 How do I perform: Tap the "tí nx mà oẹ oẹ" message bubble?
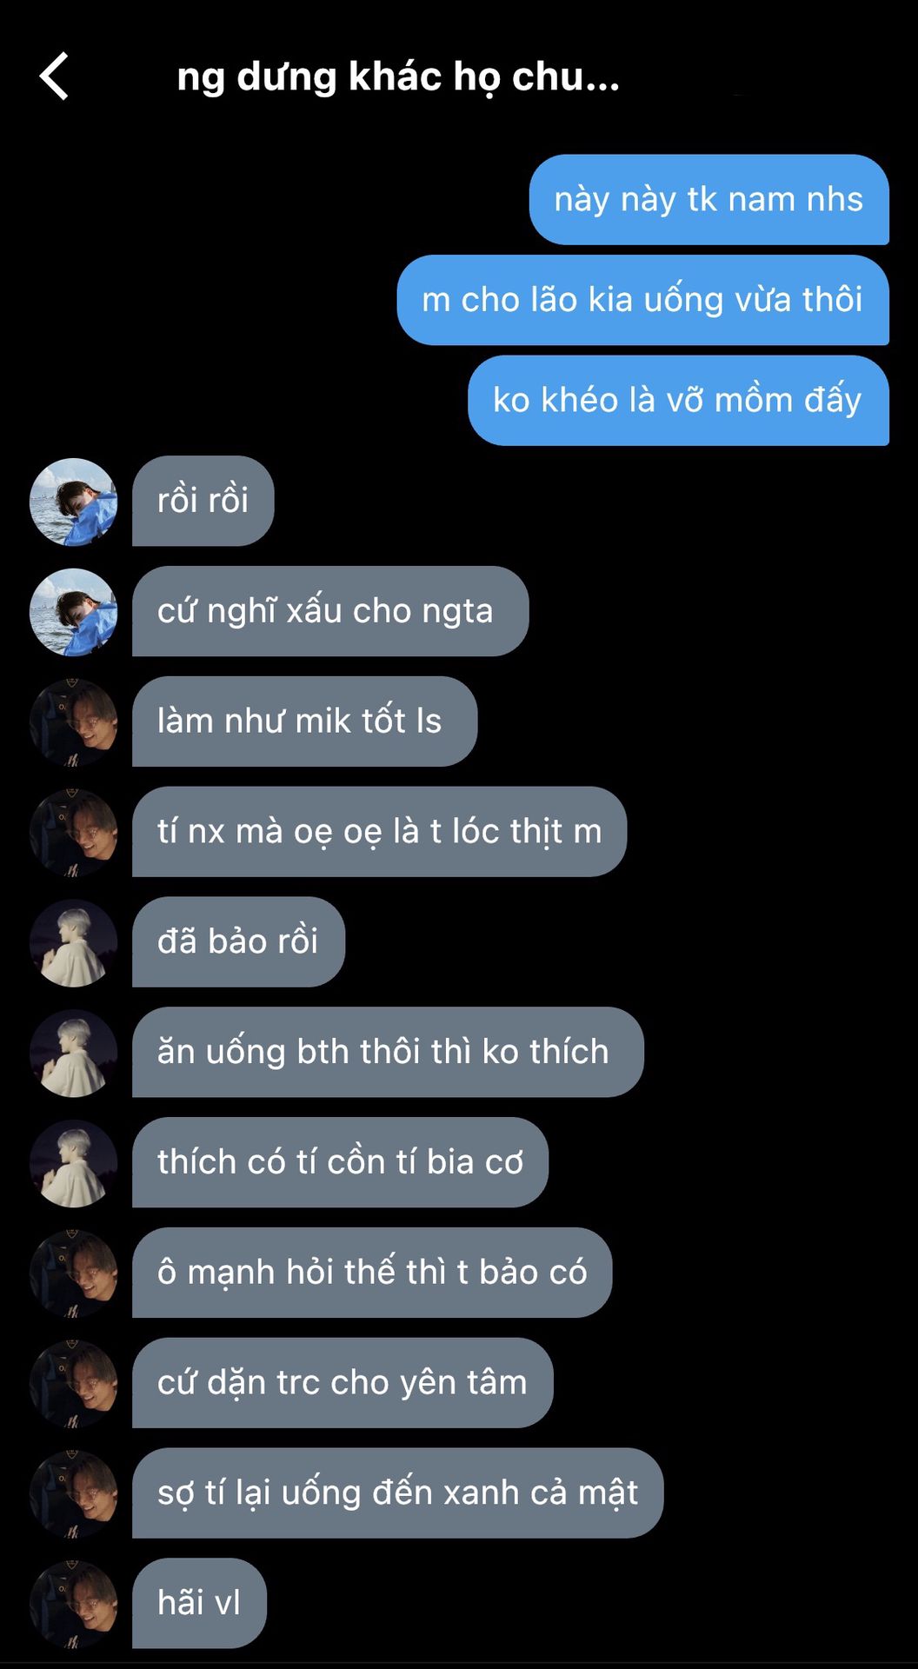(379, 832)
